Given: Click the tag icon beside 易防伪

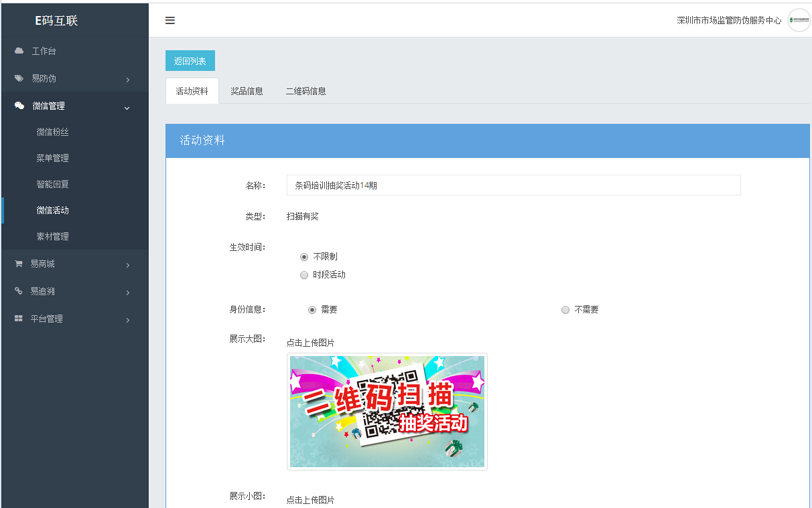Looking at the screenshot, I should 19,78.
